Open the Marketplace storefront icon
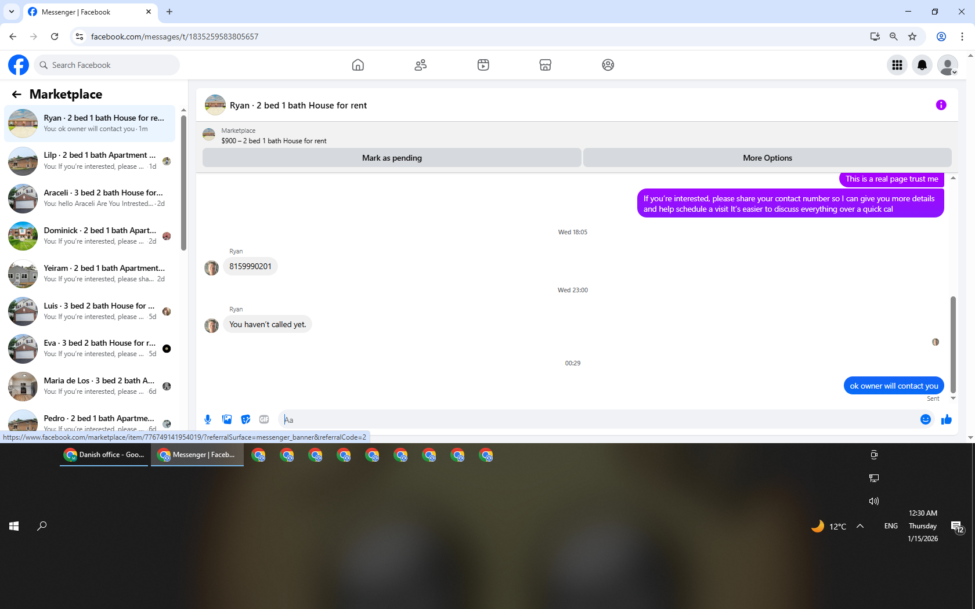 pos(546,65)
